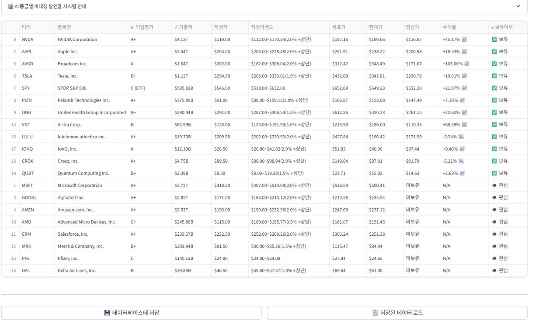Viewport: 533px width, 321px height.
Task: Collapse the AI 등급별 비대칭 할인율 panel chevron
Action: tap(518, 6)
